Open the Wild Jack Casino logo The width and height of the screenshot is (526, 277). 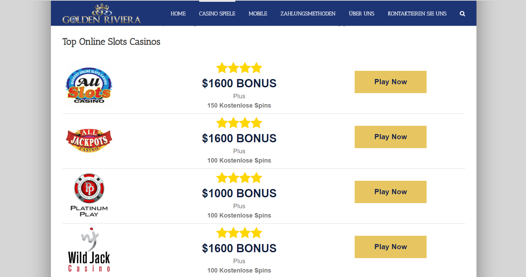(x=89, y=250)
